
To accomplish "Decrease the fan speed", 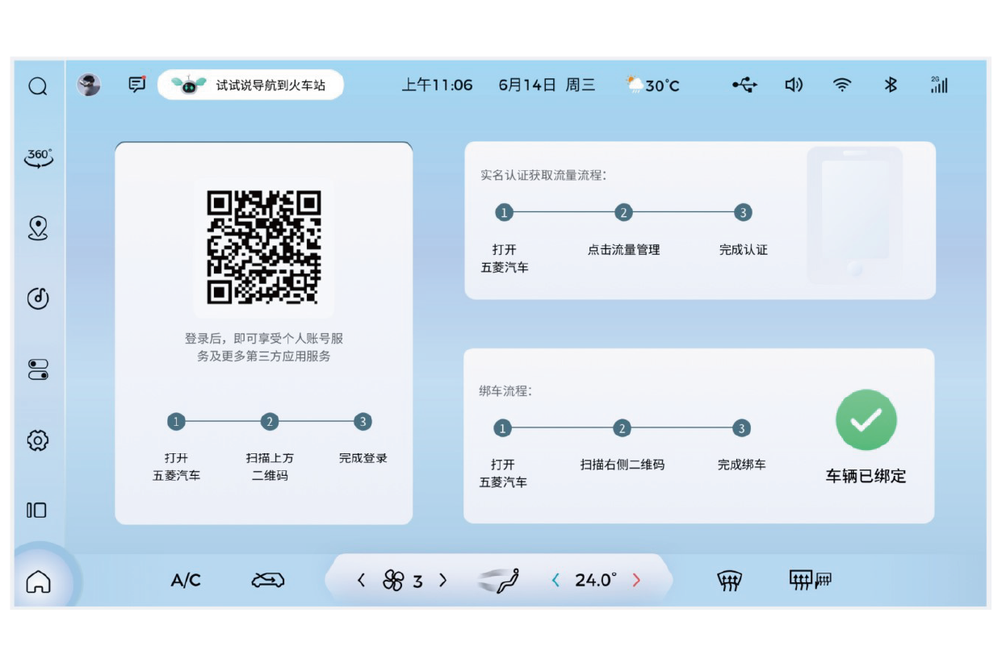I will pos(361,580).
